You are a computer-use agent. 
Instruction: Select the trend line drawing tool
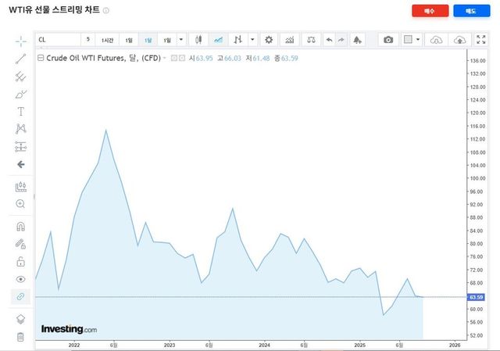(21, 59)
